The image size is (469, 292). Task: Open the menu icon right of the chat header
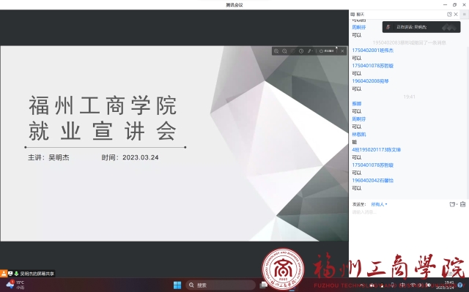(465, 15)
